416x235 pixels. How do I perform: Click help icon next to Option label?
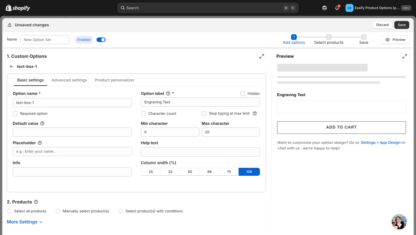168,94
